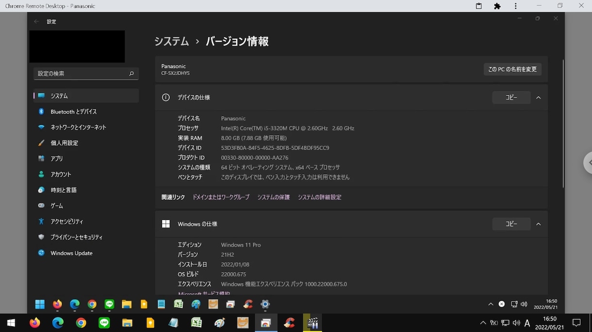Image resolution: width=592 pixels, height=332 pixels.
Task: Open 個人用設定 personalization settings
Action: 86,143
